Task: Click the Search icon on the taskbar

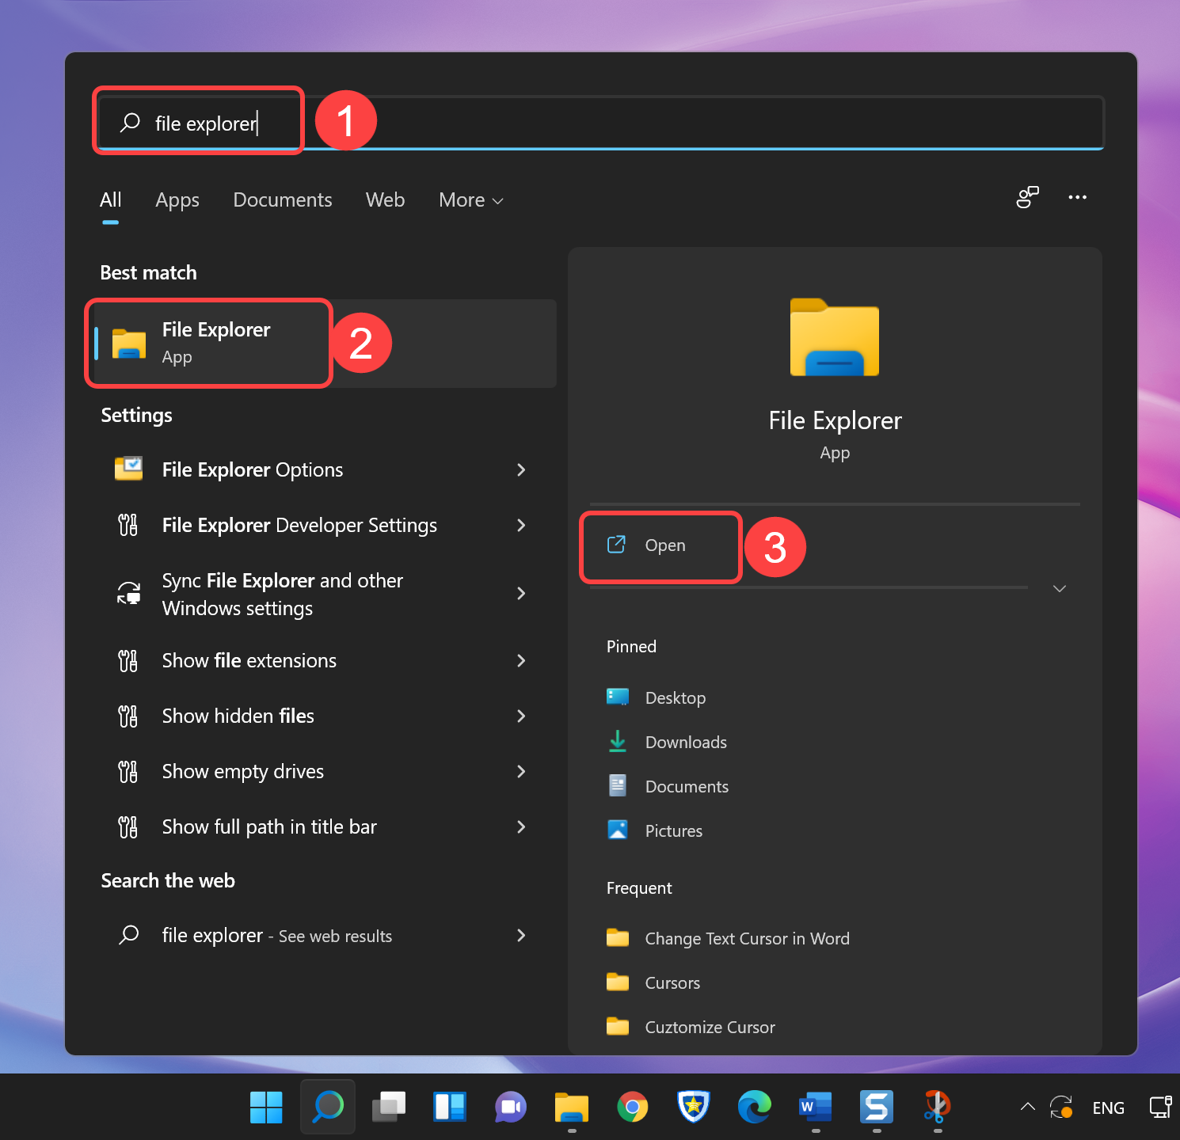Action: 328,1107
